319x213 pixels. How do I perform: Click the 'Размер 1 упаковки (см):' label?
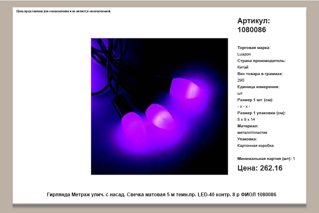point(261,113)
